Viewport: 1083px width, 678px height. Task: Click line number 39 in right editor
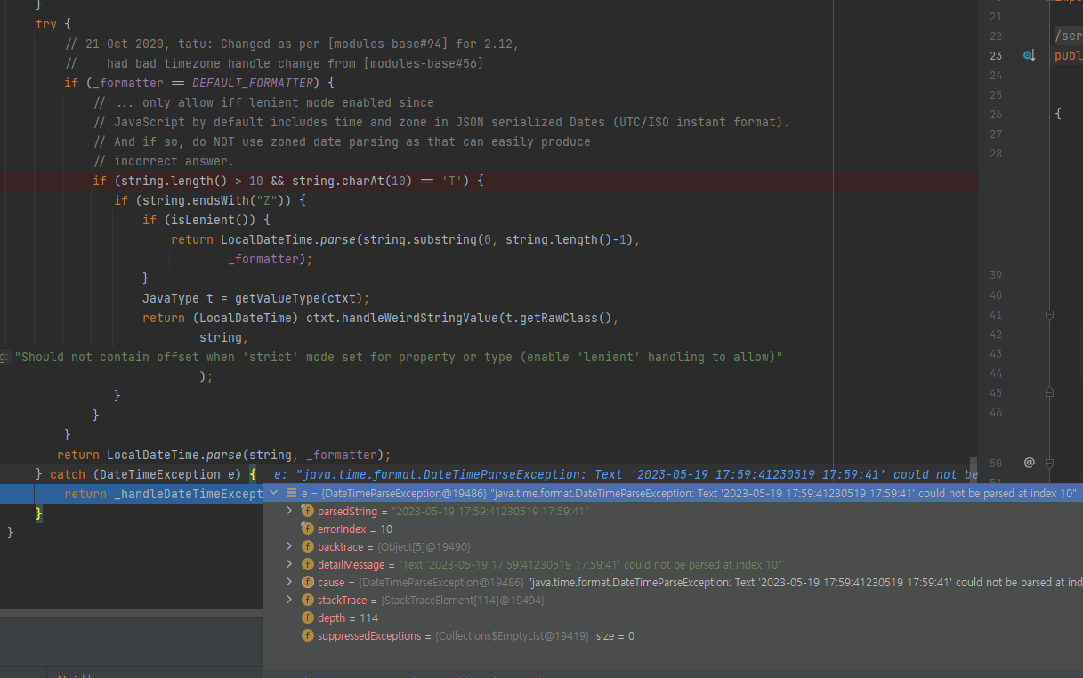click(x=996, y=276)
